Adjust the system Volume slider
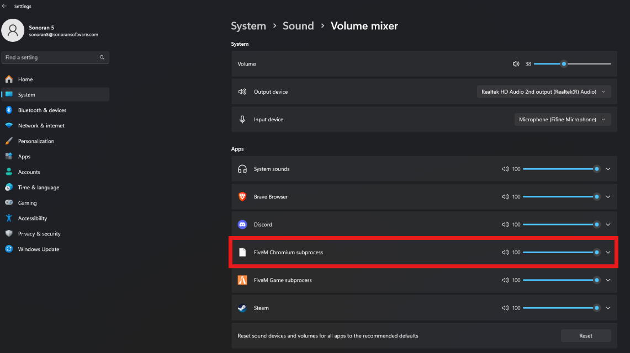The width and height of the screenshot is (630, 353). (572, 64)
